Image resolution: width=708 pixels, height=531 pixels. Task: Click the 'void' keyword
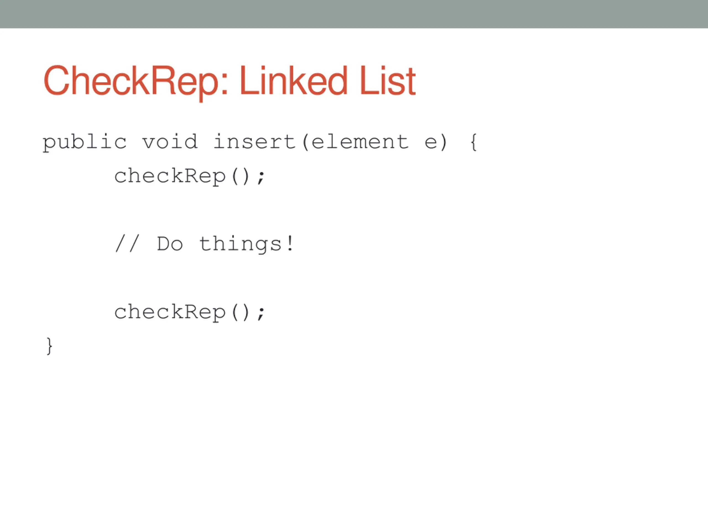click(170, 142)
